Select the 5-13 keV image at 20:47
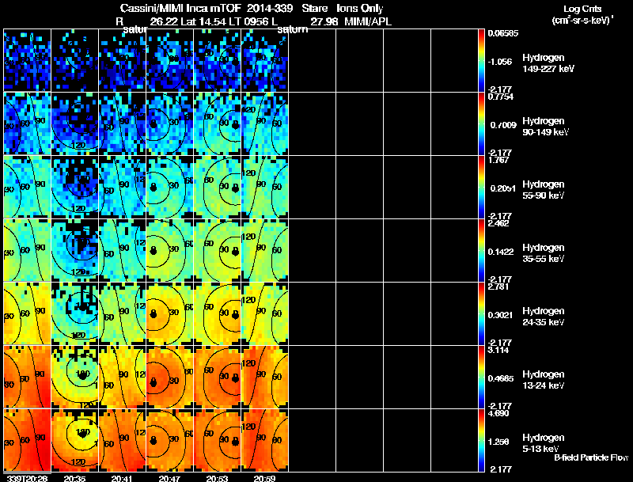Screen dimensions: 633x482 pyautogui.click(x=170, y=440)
